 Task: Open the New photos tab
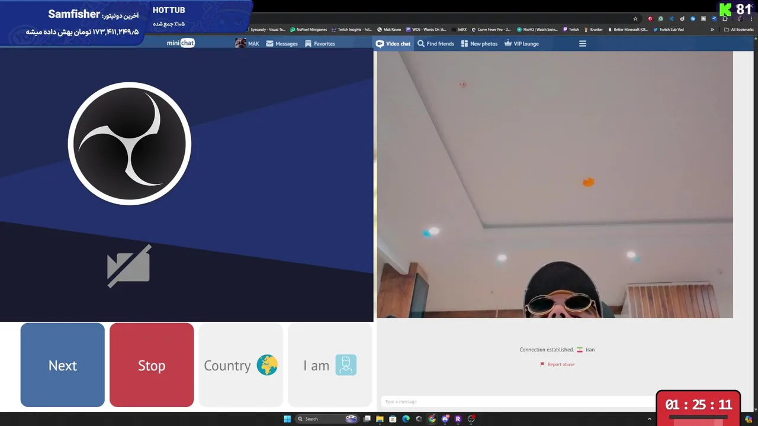pyautogui.click(x=479, y=44)
